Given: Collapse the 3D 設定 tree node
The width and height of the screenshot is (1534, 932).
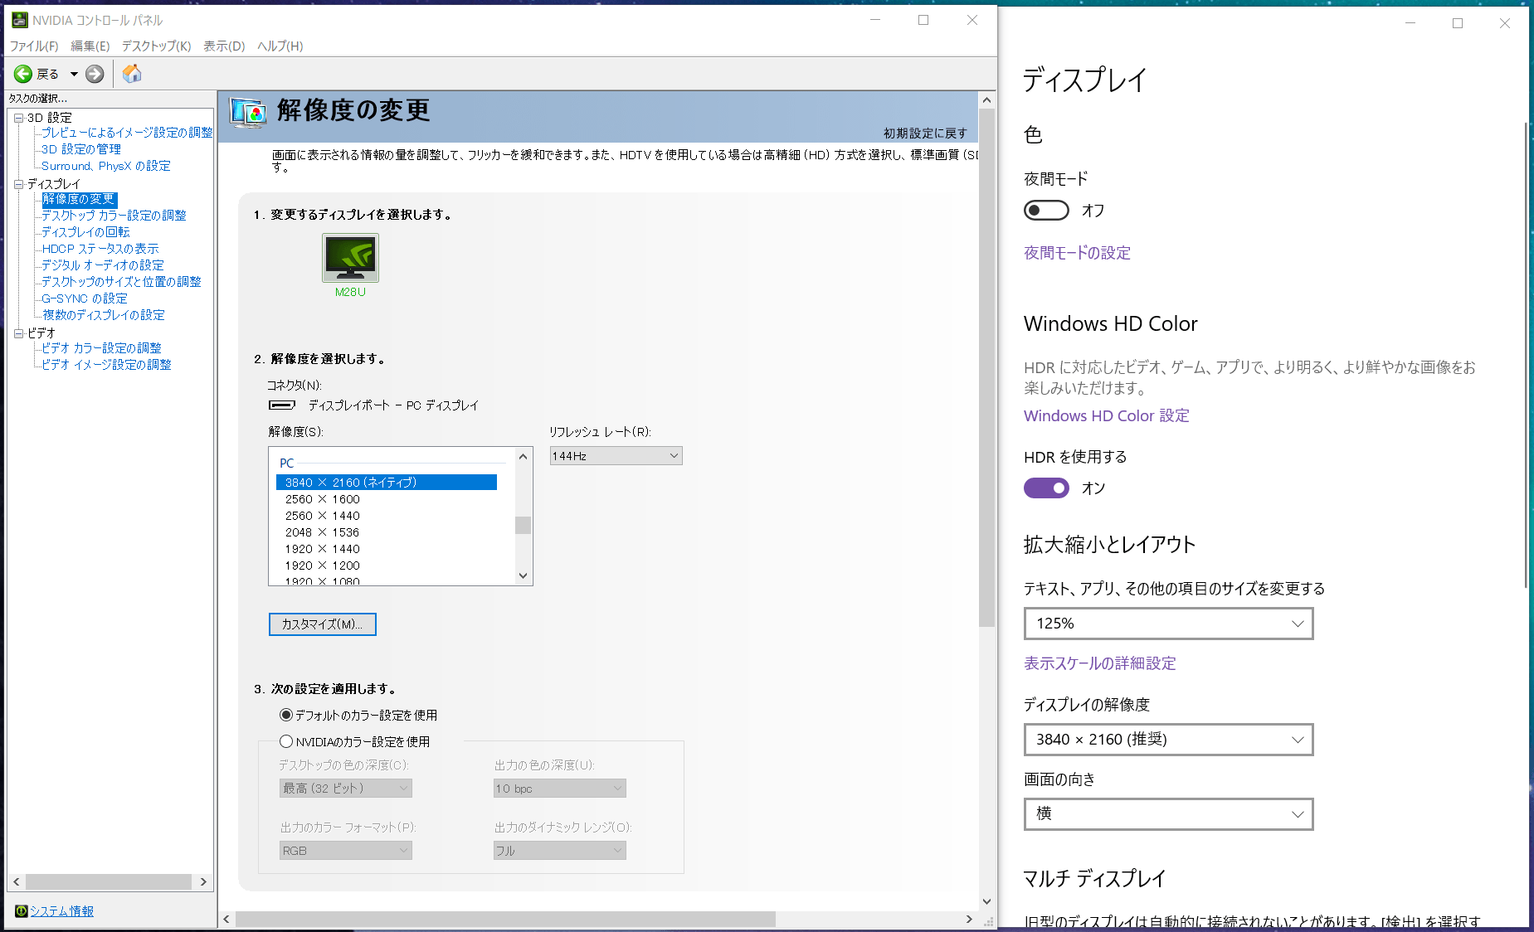Looking at the screenshot, I should click(x=18, y=118).
